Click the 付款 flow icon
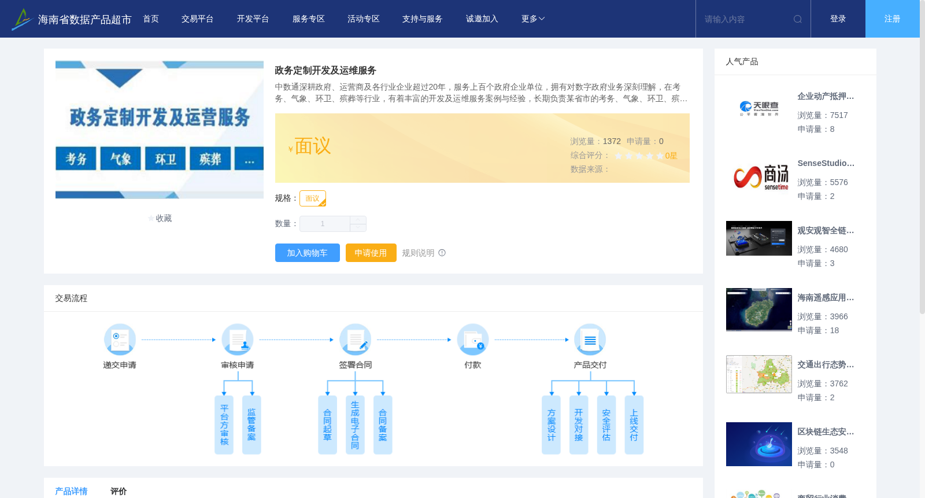Viewport: 925px width, 498px height. (473, 340)
